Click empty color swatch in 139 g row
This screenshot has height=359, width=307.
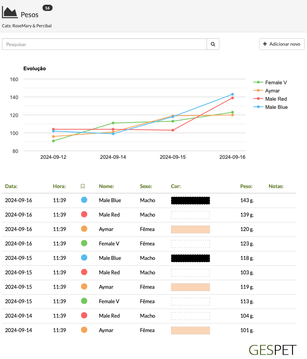[191, 215]
